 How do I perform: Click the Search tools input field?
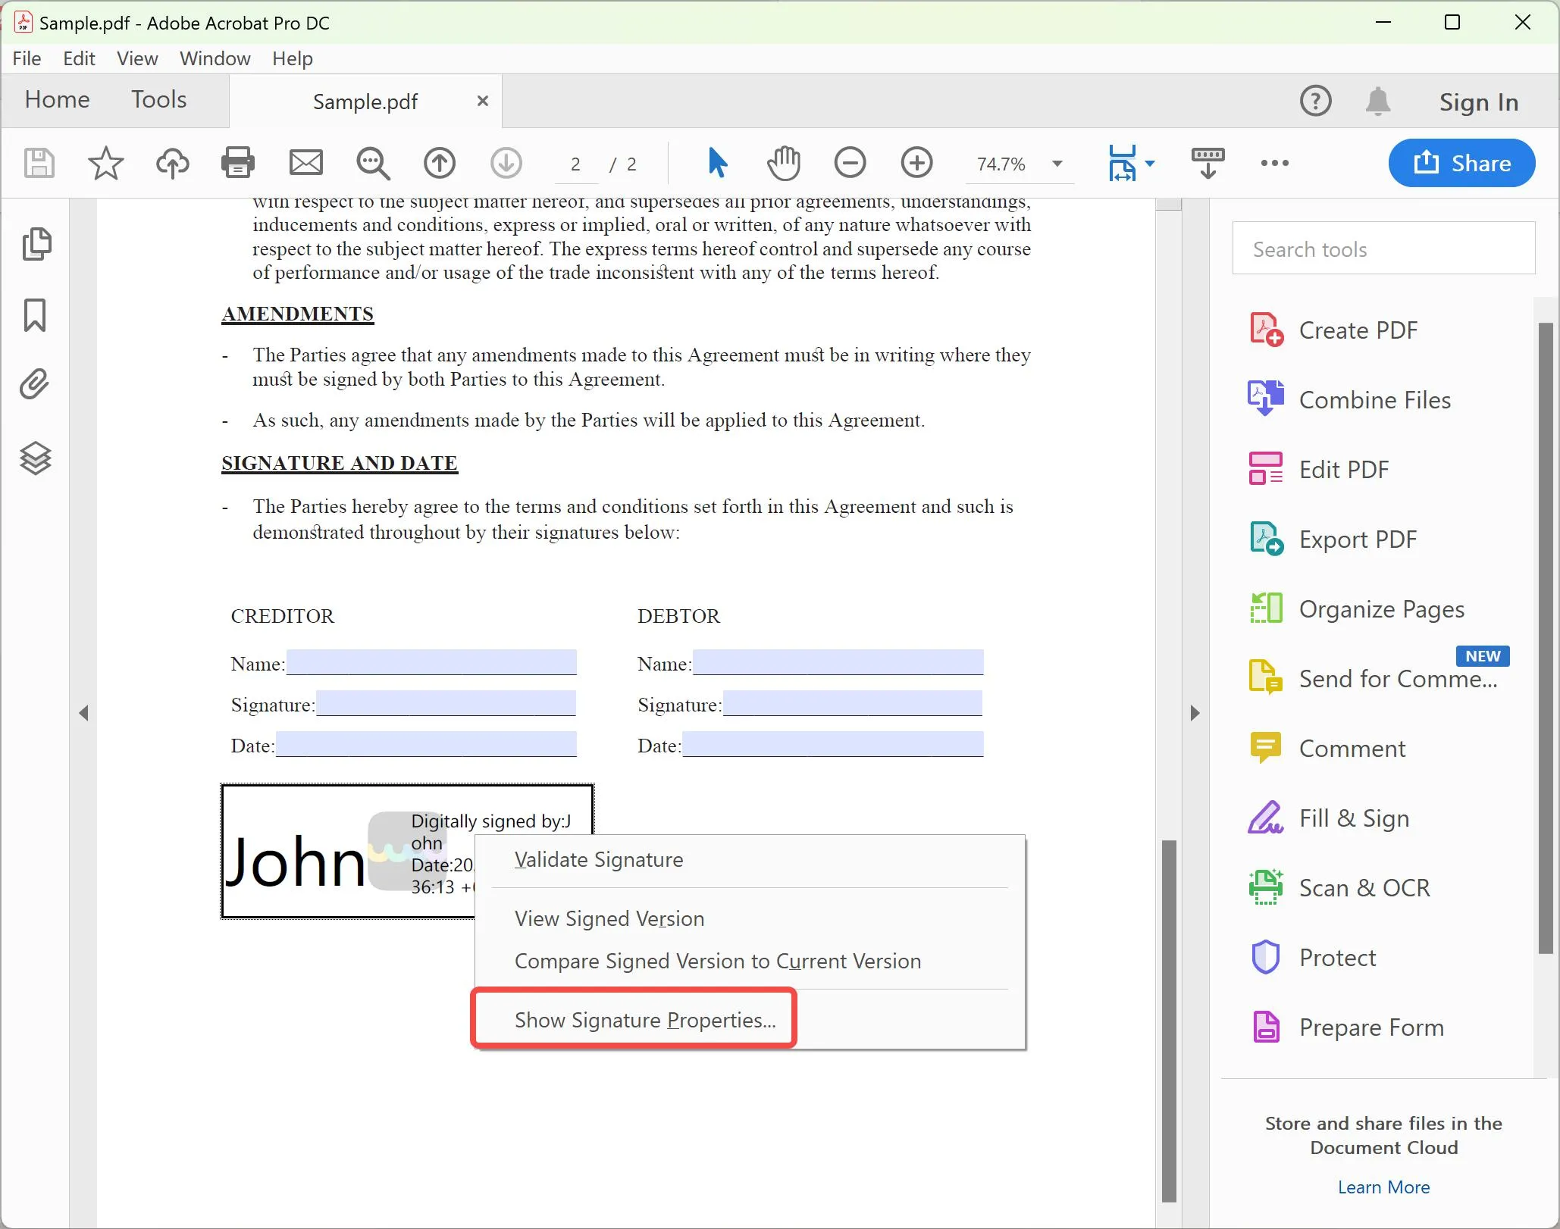[x=1384, y=249]
